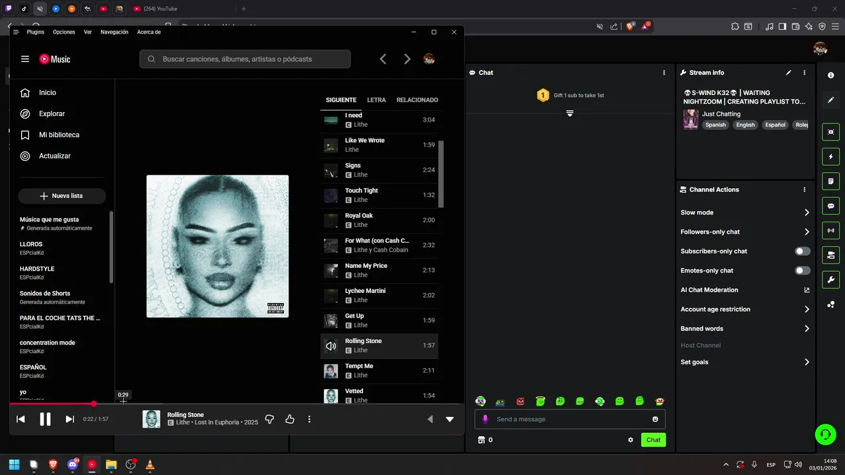Navigate back with the left arrow icon
Screen dimensions: 845x475
pyautogui.click(x=383, y=59)
